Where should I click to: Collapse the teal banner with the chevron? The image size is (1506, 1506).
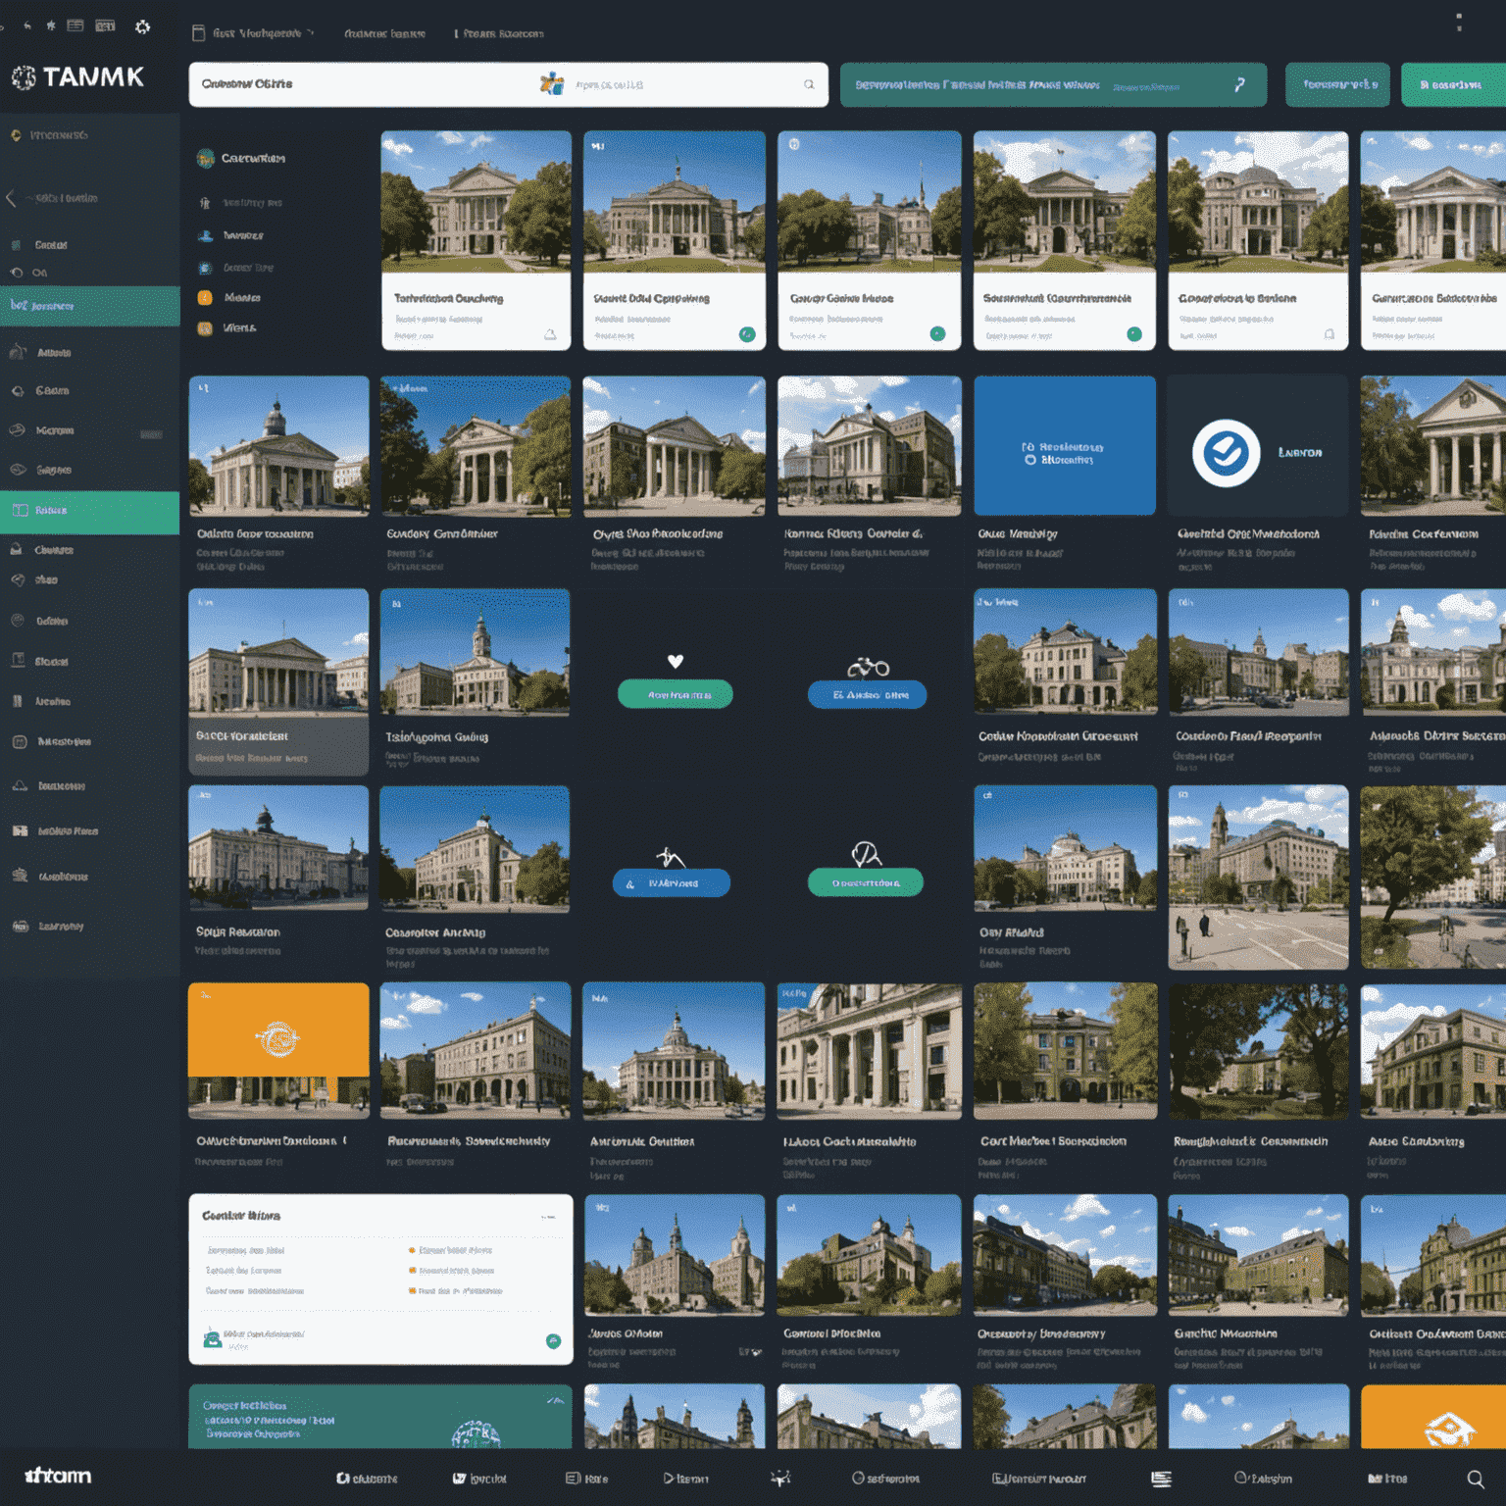tap(554, 1400)
